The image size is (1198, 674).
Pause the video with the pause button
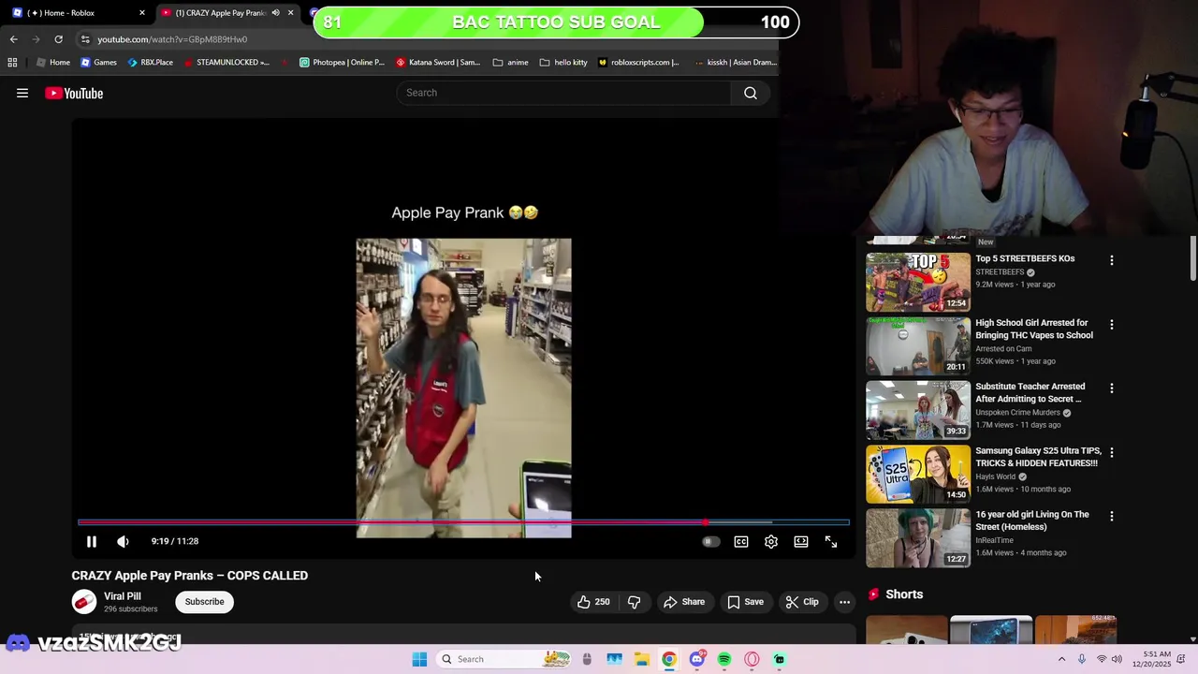pos(92,541)
